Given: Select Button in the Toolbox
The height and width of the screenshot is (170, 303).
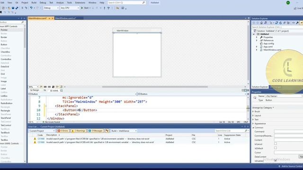Looking at the screenshot, I should pyautogui.click(x=4, y=44).
